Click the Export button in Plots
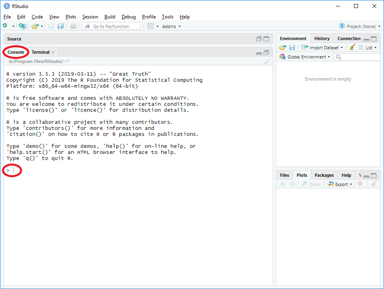 [340, 184]
